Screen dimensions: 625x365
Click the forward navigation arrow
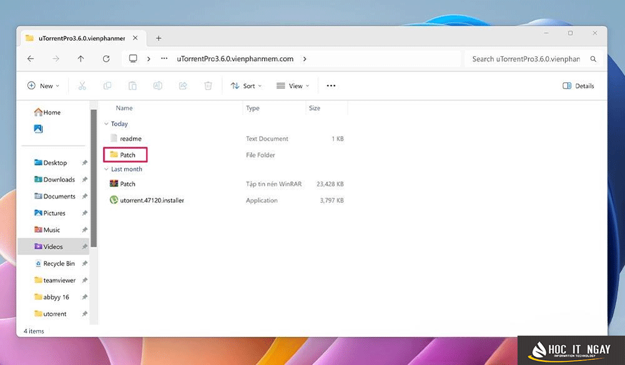coord(56,59)
